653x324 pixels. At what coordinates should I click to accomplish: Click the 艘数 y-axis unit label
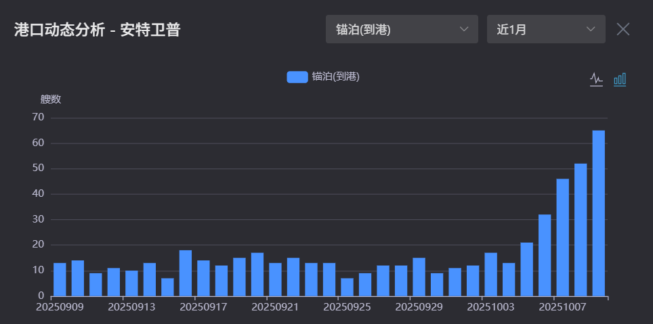(51, 99)
